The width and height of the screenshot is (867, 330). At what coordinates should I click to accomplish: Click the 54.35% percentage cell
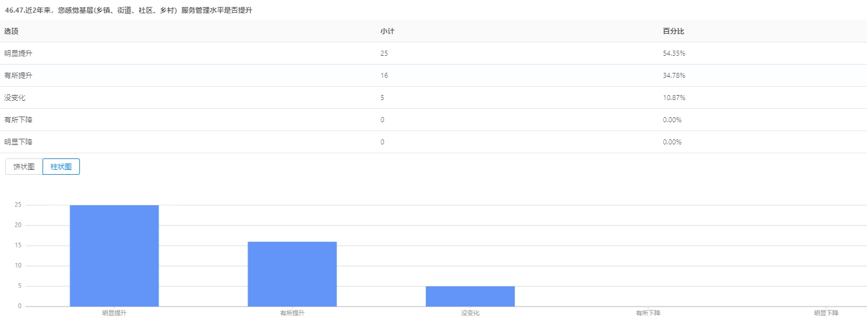(673, 53)
